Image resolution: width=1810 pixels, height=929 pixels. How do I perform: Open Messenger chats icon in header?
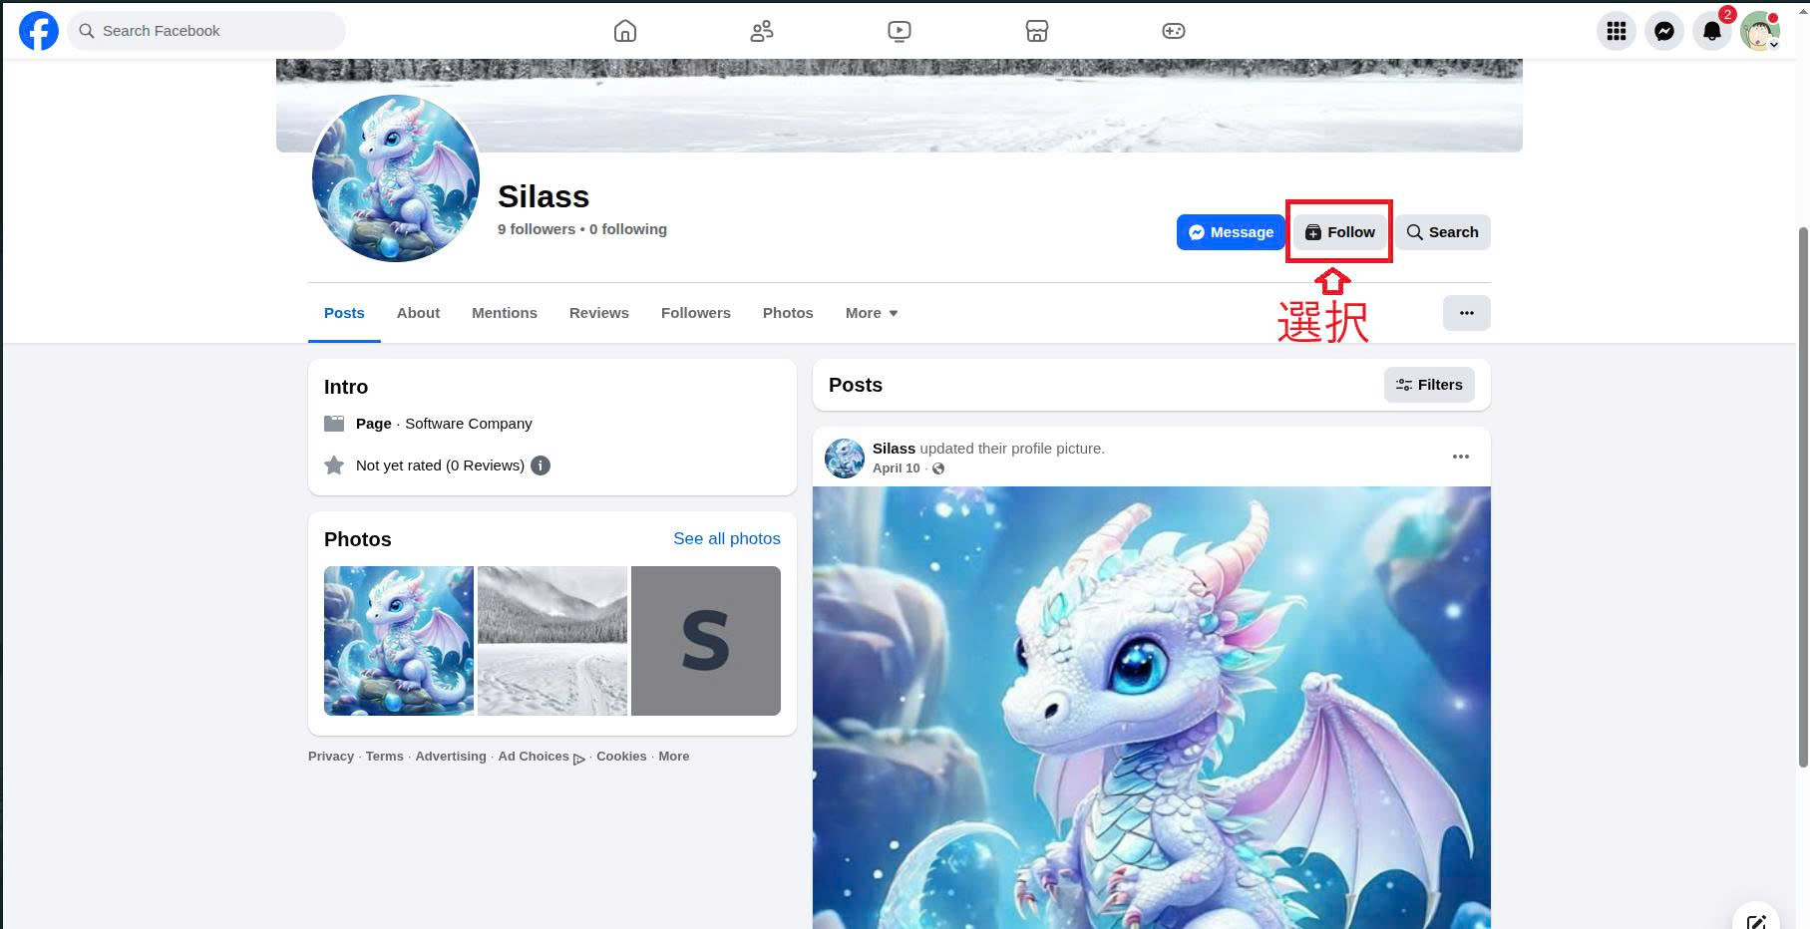[1663, 31]
